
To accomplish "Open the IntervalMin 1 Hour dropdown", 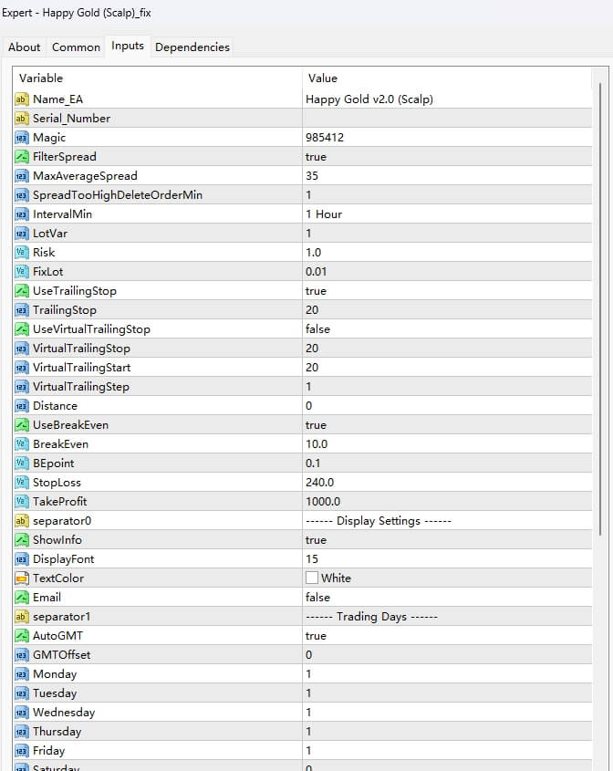I will 324,214.
